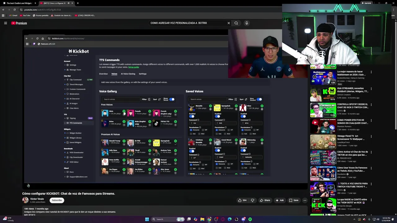Go back in browser history
The height and width of the screenshot is (223, 397).
tap(3, 10)
